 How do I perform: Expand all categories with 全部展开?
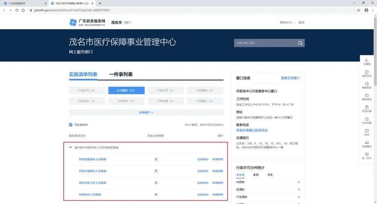(146, 112)
